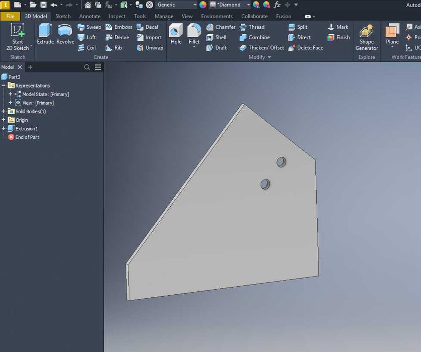Click the Save icon in quick access toolbar
Image resolution: width=421 pixels, height=352 pixels.
pos(43,5)
